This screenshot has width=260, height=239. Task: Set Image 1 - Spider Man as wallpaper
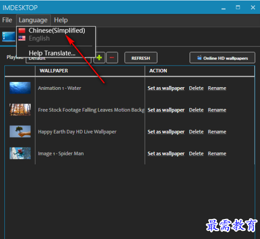(x=166, y=154)
